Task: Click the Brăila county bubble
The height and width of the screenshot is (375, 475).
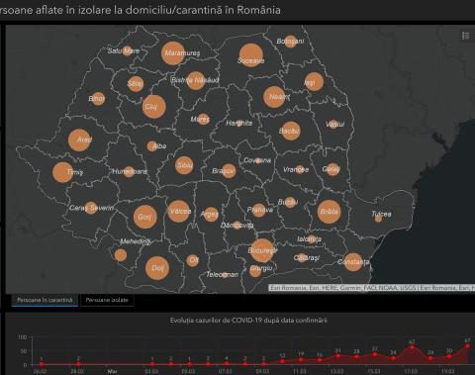Action: tap(329, 212)
